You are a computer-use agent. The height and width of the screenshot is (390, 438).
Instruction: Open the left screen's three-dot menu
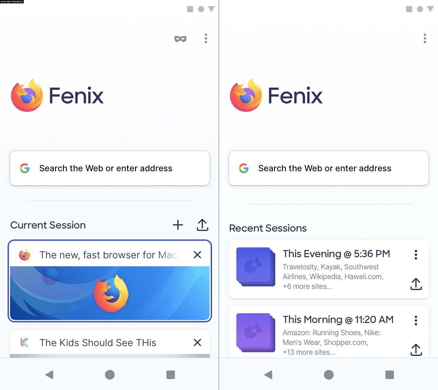click(x=206, y=38)
